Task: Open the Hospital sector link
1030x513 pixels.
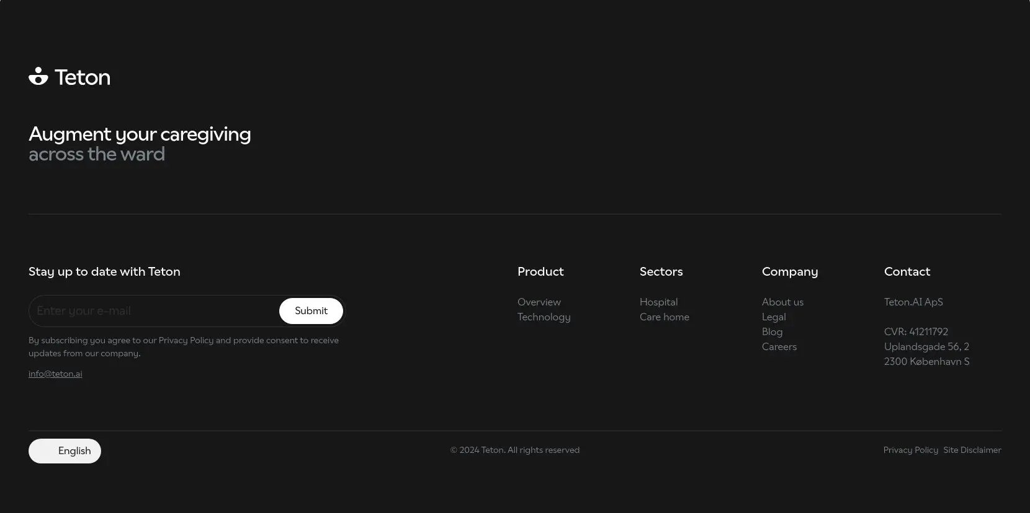Action: (658, 302)
